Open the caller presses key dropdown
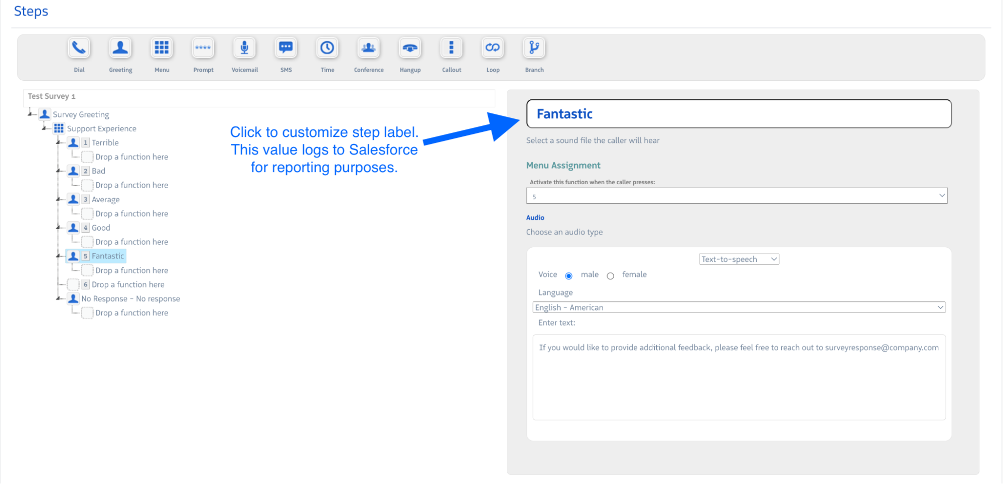The image size is (1003, 484). click(x=736, y=196)
